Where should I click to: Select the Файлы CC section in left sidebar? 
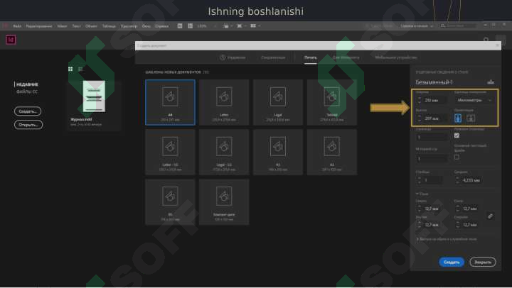click(x=27, y=92)
